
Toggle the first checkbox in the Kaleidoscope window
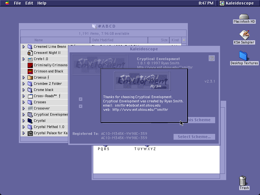(x=81, y=99)
